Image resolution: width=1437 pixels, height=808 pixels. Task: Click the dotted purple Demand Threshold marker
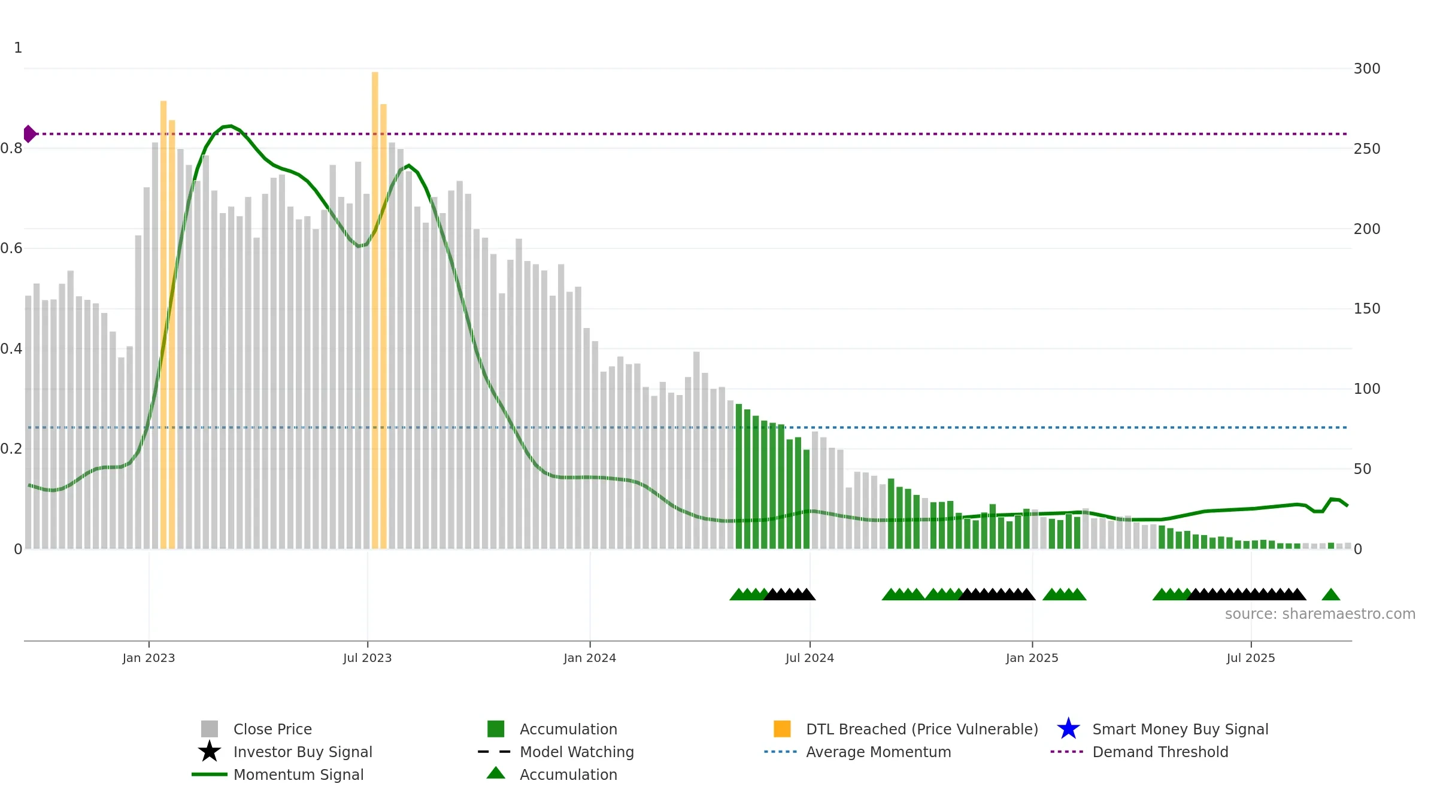coord(1067,751)
